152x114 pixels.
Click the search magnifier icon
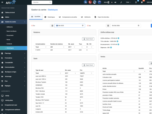pyautogui.click(x=50, y=2)
